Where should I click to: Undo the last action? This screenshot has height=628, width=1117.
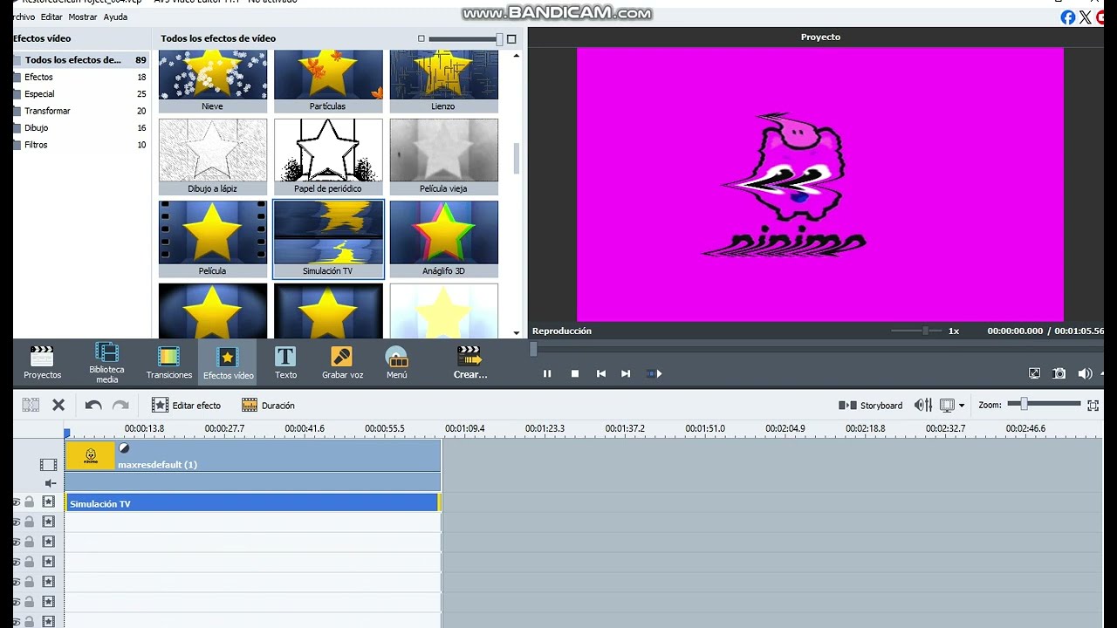coord(93,405)
